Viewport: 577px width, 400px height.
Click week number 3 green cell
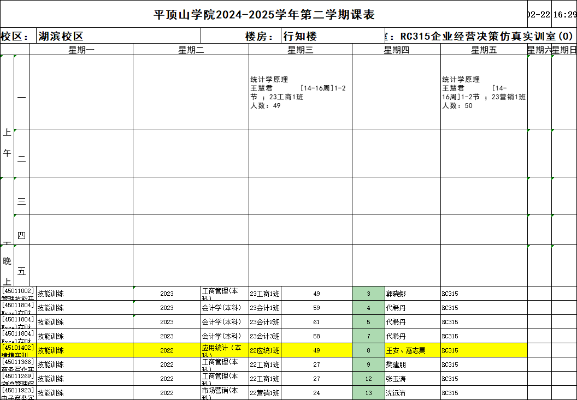point(368,294)
